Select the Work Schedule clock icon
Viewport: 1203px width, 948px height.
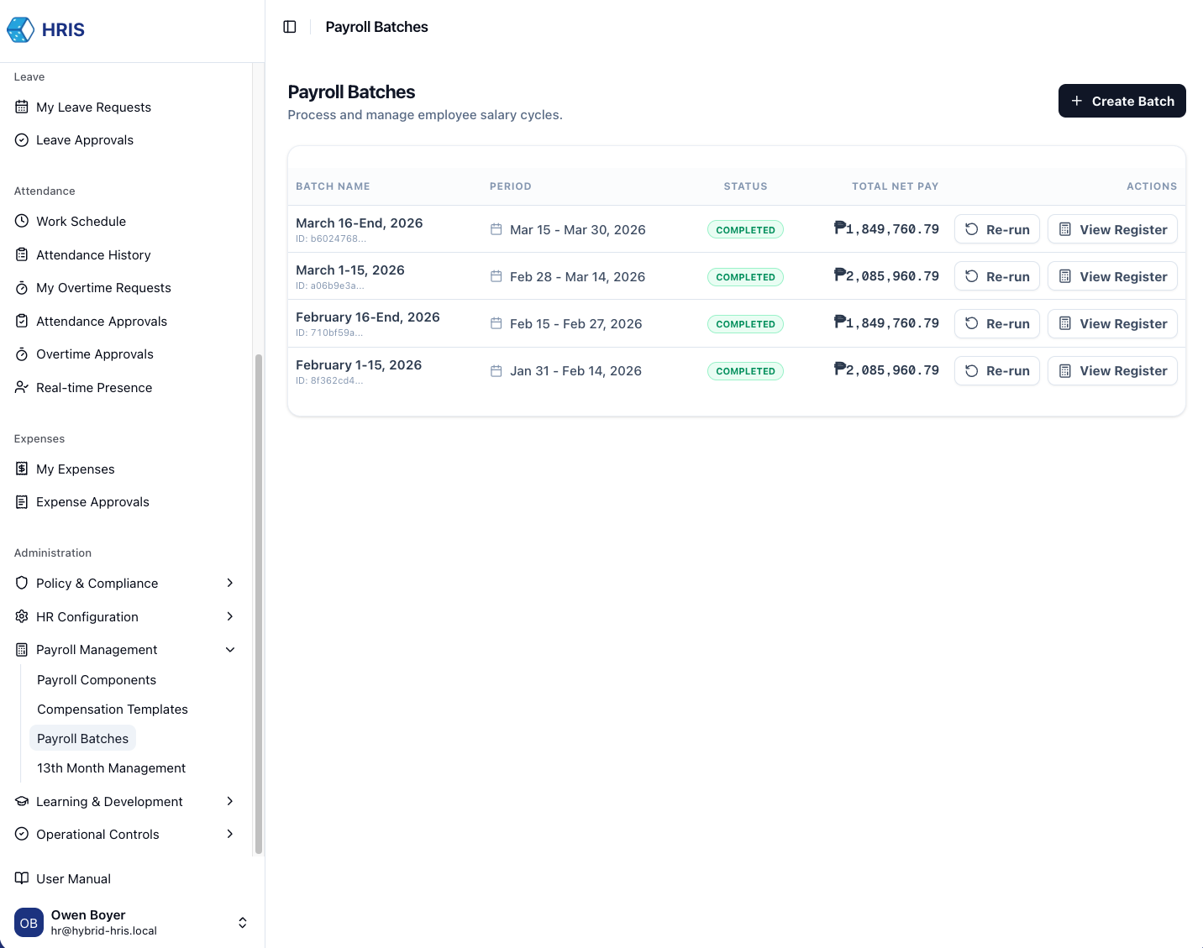[x=21, y=221]
